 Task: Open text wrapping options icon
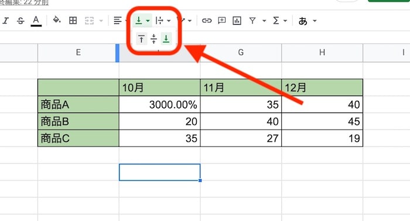tap(159, 21)
